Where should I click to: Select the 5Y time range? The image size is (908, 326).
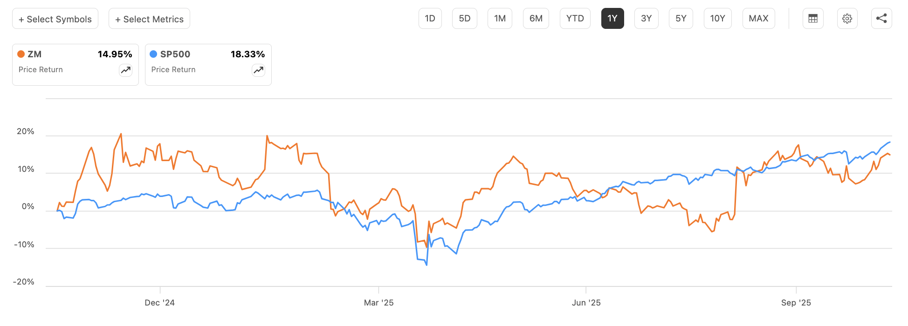point(681,18)
